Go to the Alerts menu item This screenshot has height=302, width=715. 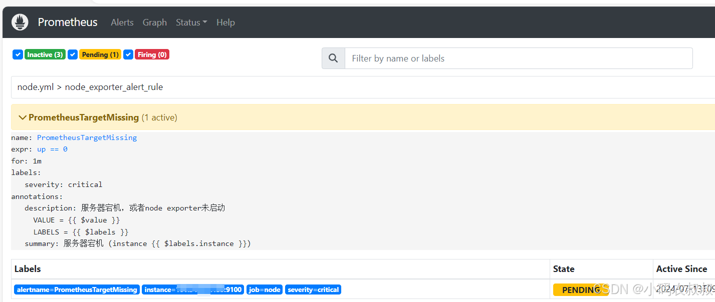[x=122, y=22]
